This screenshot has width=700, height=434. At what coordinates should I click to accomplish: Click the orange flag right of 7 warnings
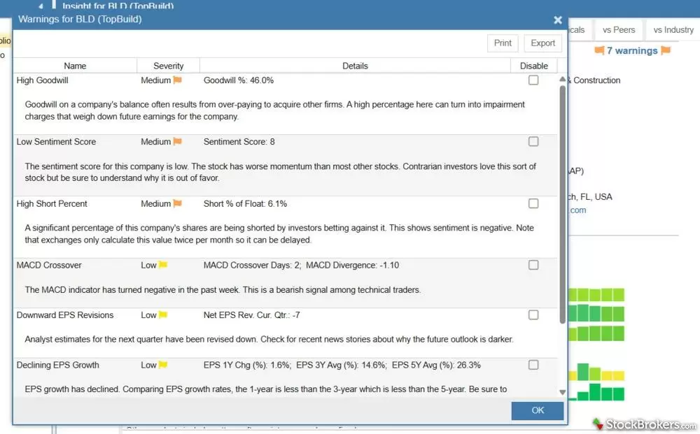[666, 50]
